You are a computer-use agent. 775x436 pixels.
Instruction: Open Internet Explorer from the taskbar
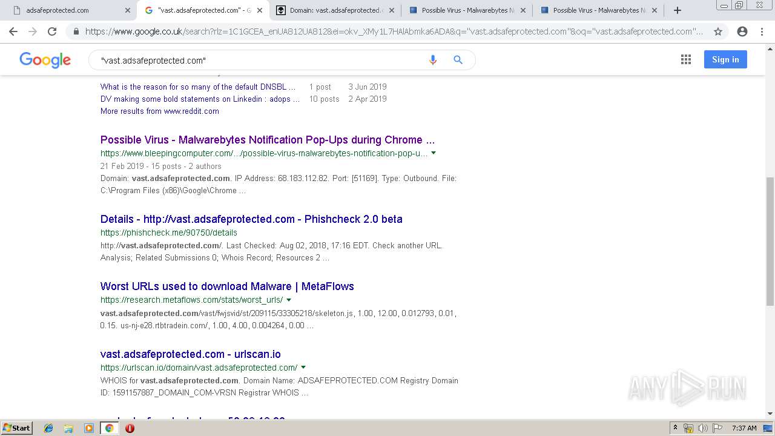tap(48, 428)
